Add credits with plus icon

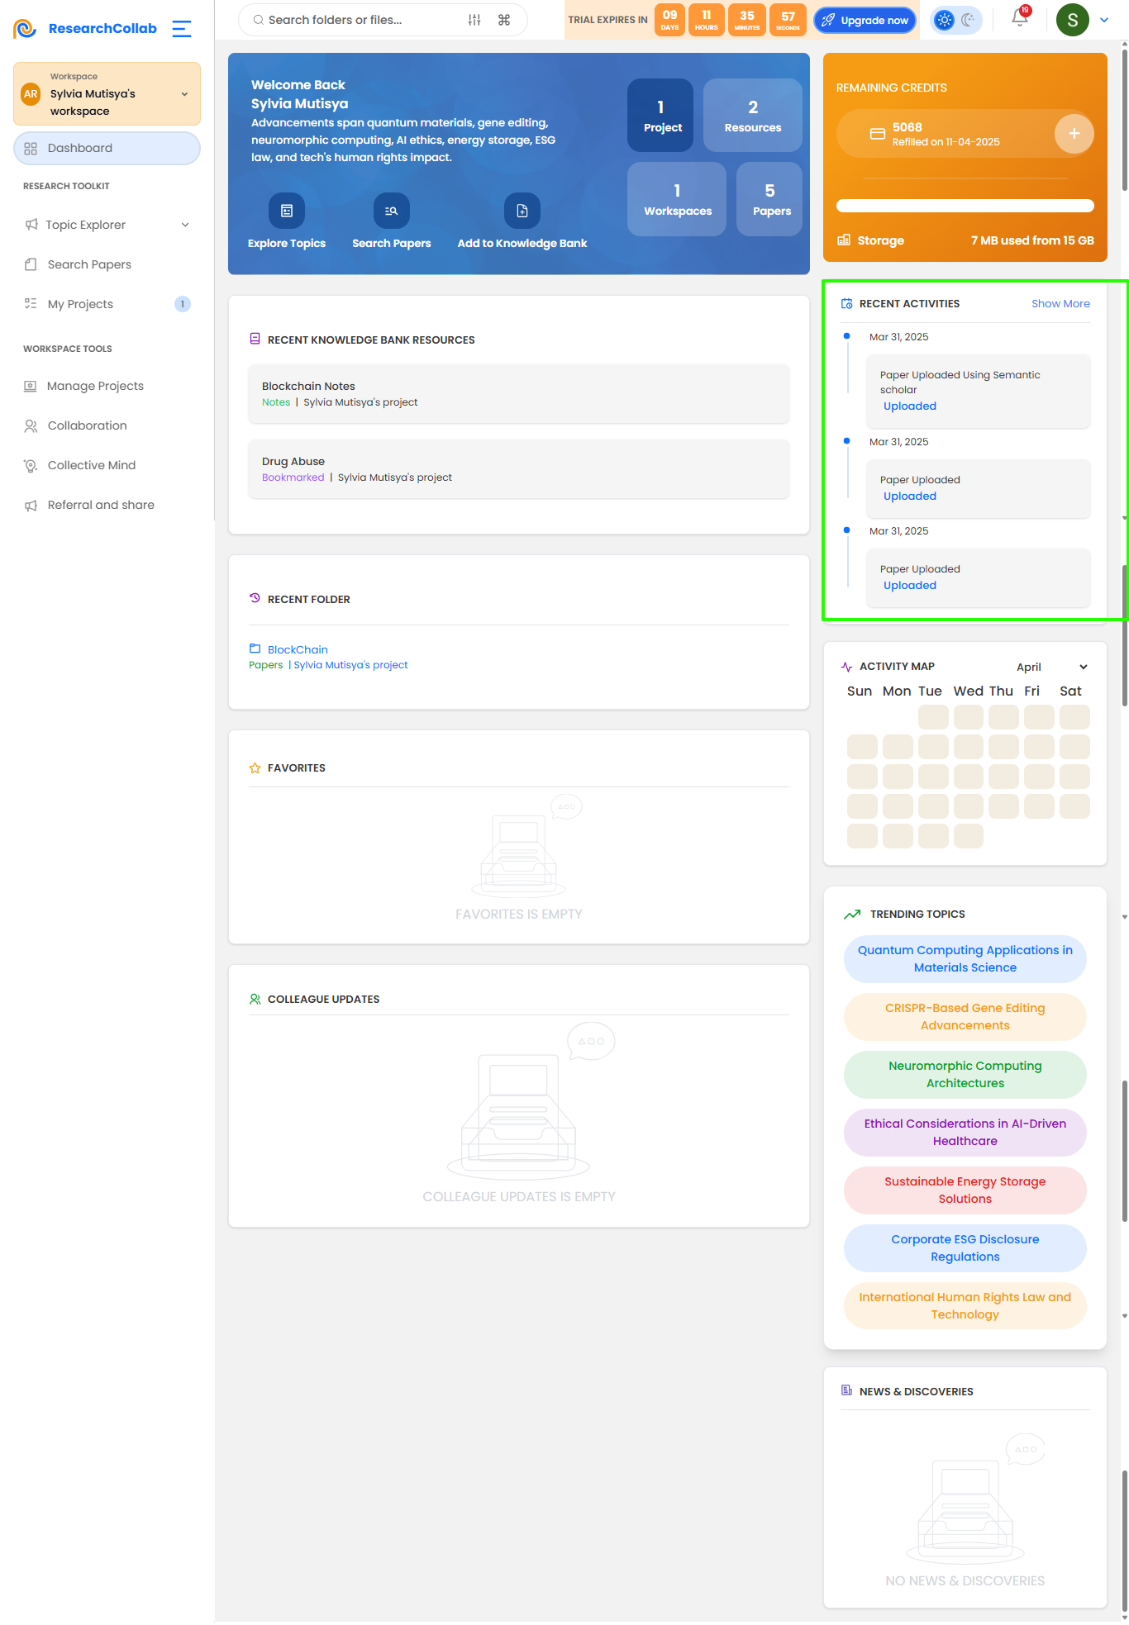tap(1074, 134)
